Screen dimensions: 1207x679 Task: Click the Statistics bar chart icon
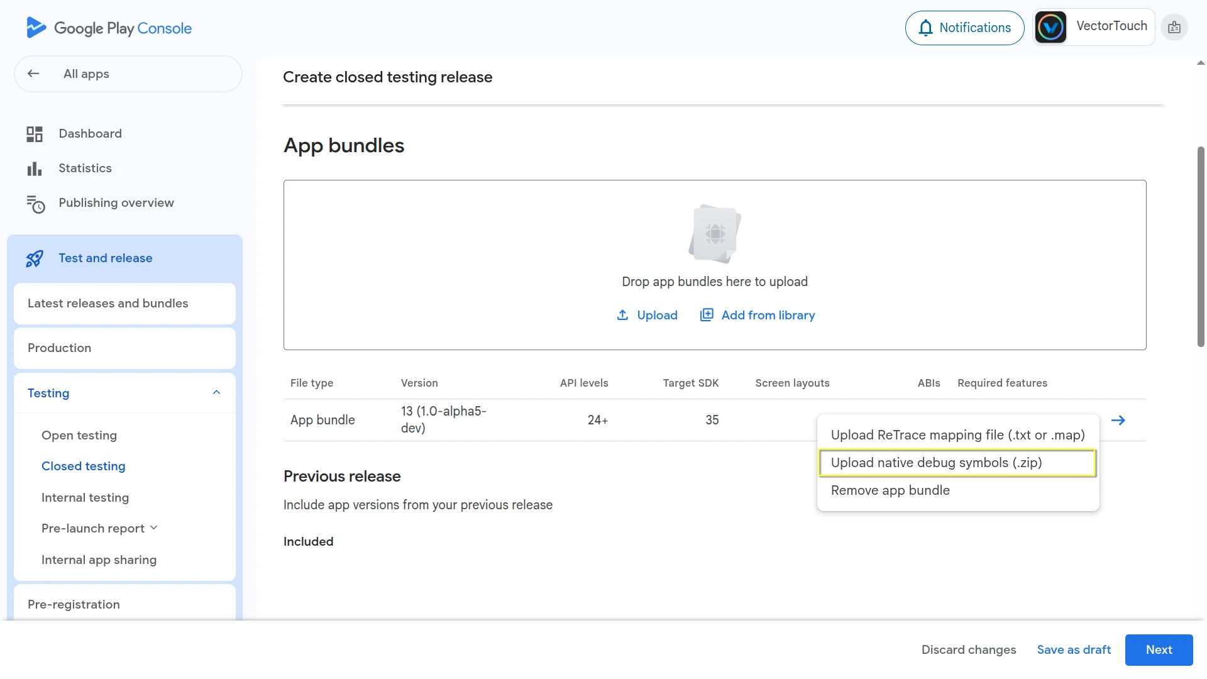(35, 168)
